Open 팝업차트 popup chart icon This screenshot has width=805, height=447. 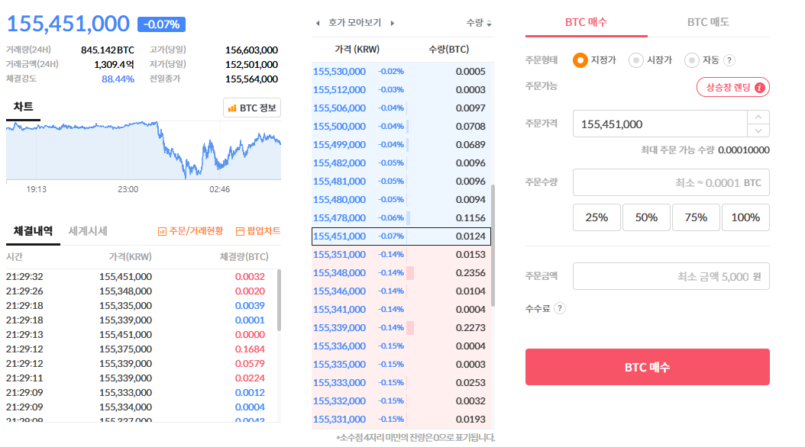tap(257, 231)
